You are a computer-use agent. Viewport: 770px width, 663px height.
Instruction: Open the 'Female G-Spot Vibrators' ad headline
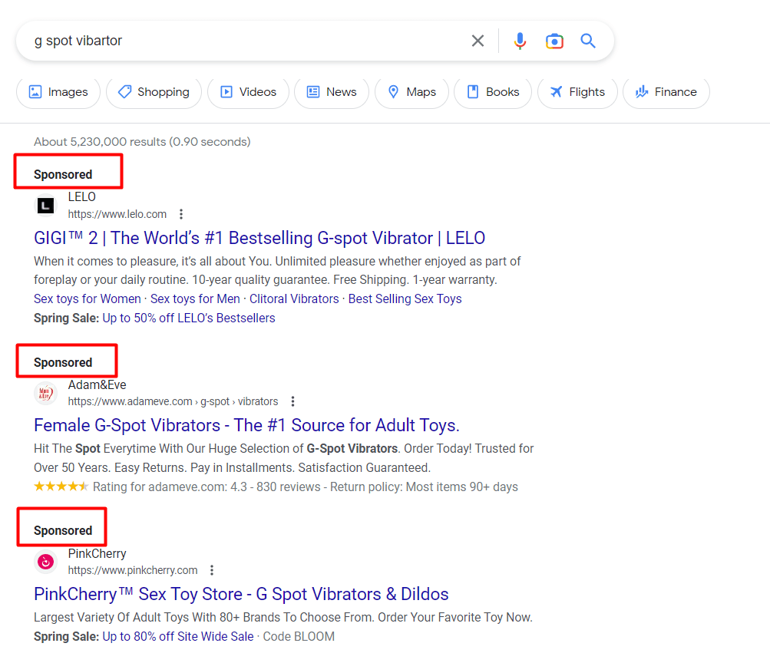pyautogui.click(x=246, y=425)
